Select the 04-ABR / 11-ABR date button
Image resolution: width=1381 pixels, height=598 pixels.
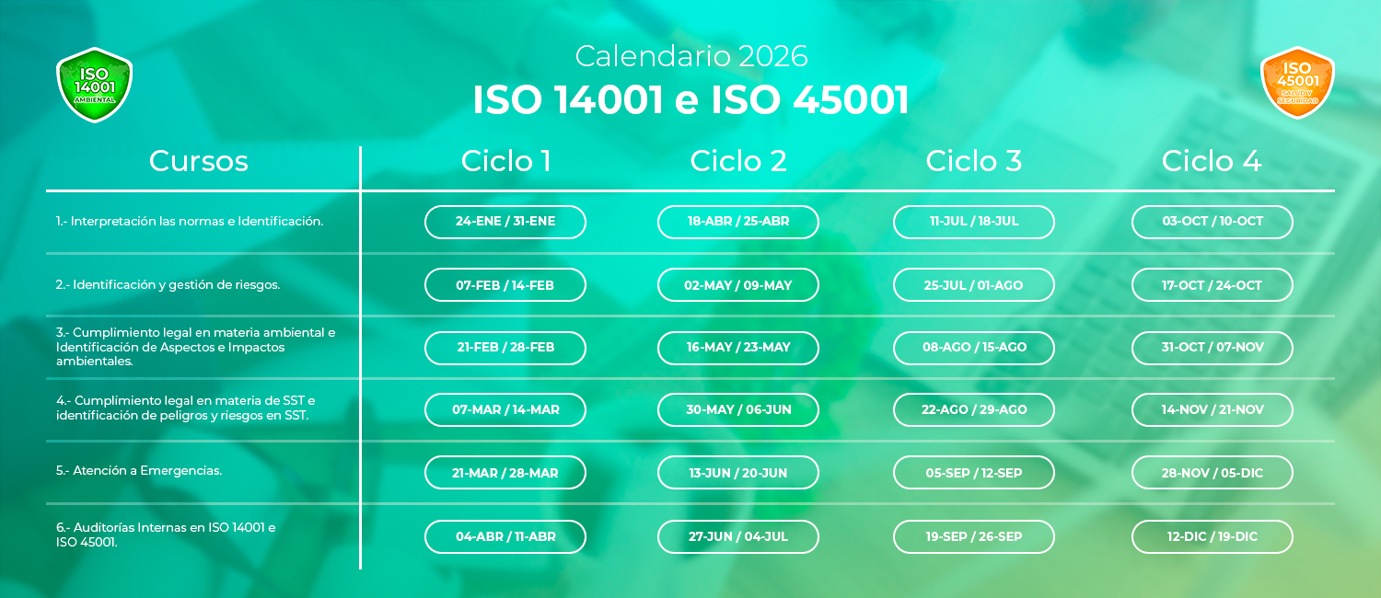505,536
